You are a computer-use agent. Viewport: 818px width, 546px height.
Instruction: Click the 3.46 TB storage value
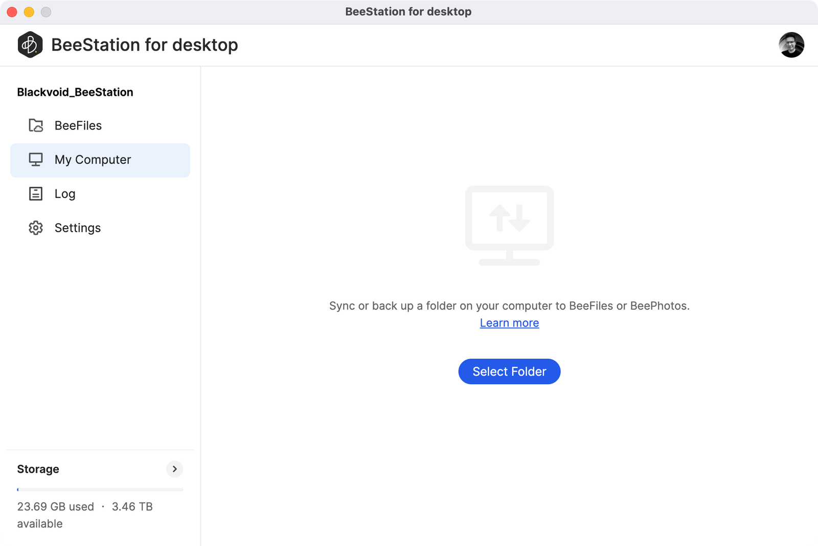[132, 507]
